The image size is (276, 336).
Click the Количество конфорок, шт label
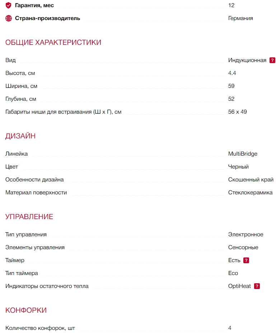coord(40,328)
